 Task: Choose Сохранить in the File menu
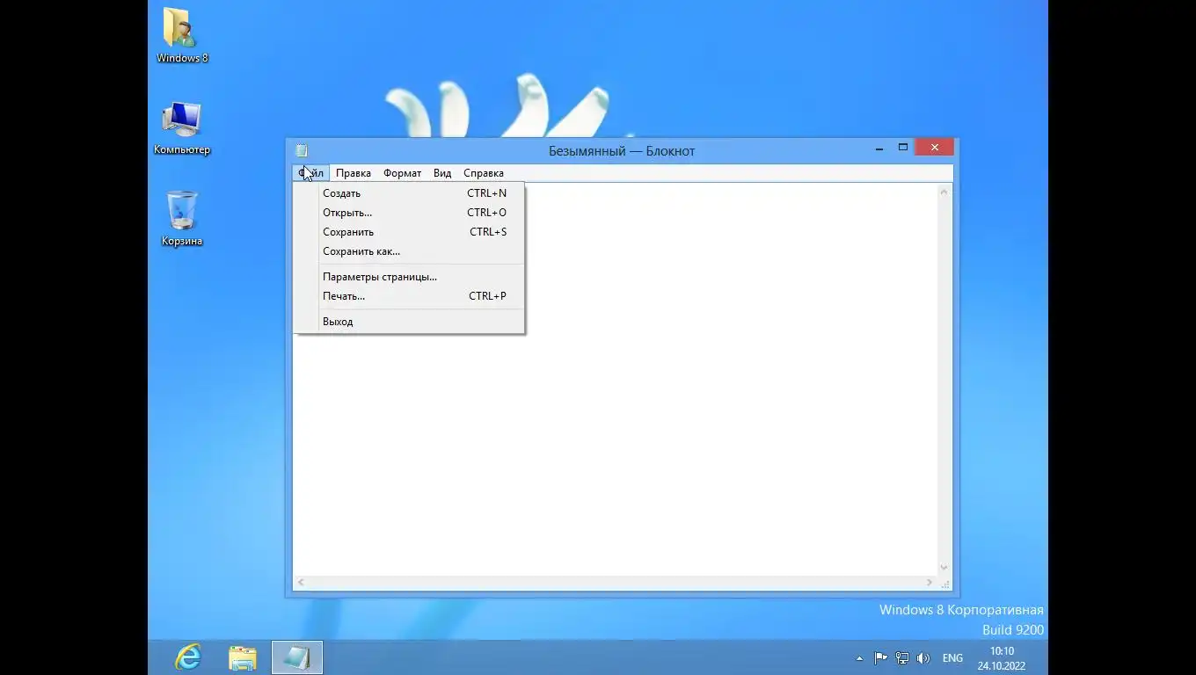409,232
